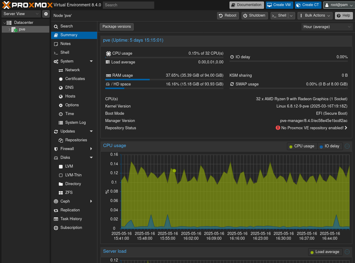Collapse the Datacenter tree node
Viewport: 355px width, 263px height.
pyautogui.click(x=5, y=23)
